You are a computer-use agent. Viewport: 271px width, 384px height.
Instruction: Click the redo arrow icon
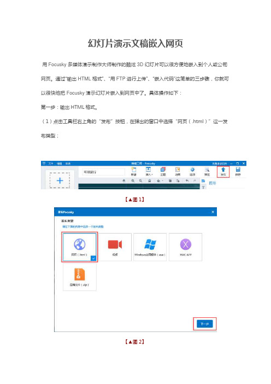click(195, 181)
